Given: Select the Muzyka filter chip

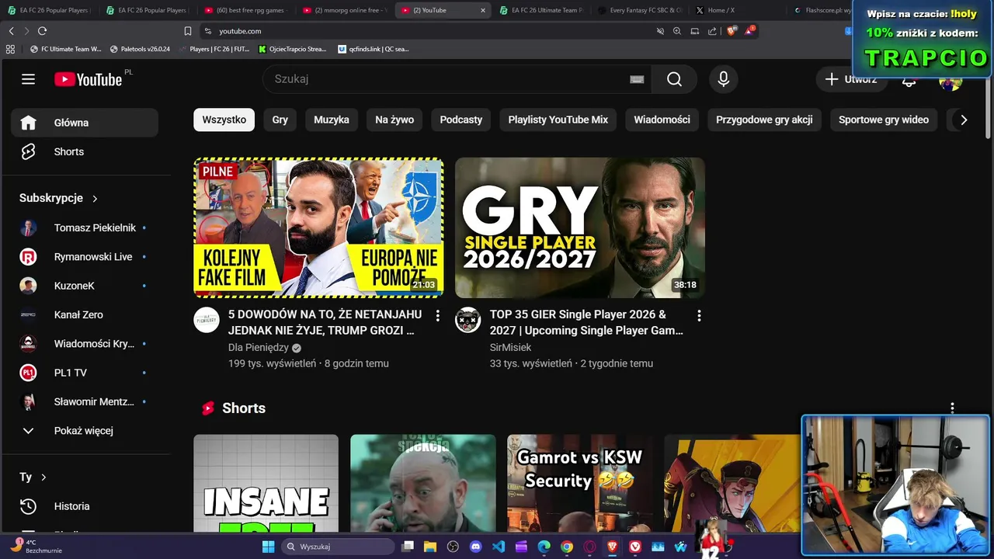Looking at the screenshot, I should point(332,120).
